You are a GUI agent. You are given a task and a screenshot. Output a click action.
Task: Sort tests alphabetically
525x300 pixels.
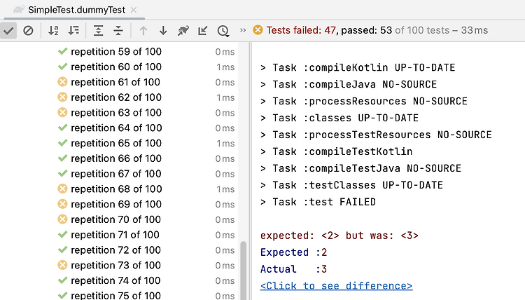pos(53,31)
